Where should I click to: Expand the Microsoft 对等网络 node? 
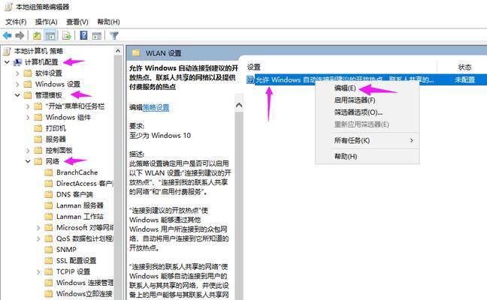38,228
